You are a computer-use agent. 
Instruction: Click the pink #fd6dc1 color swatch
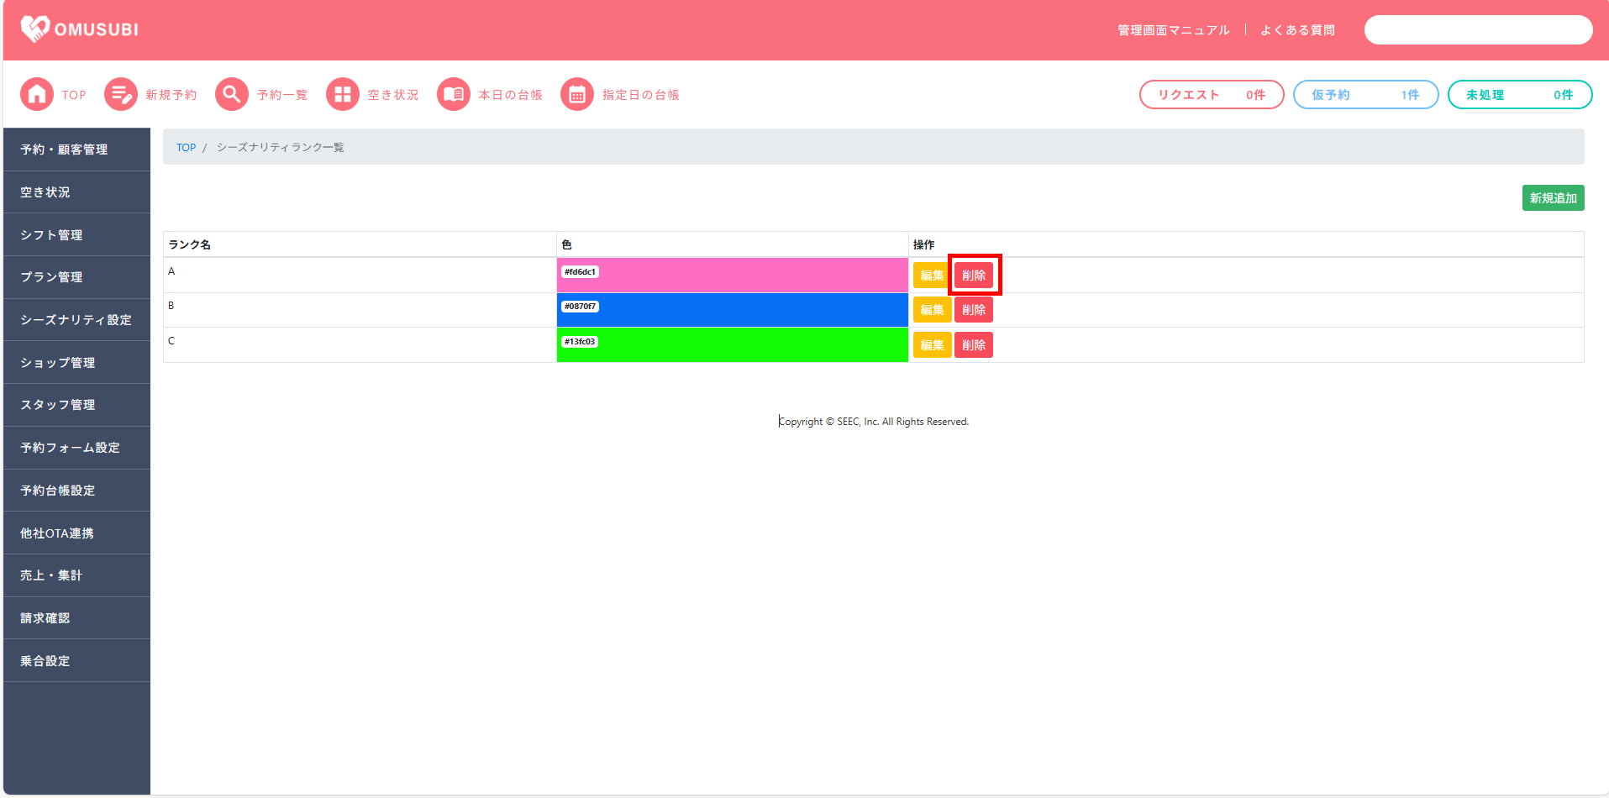732,276
